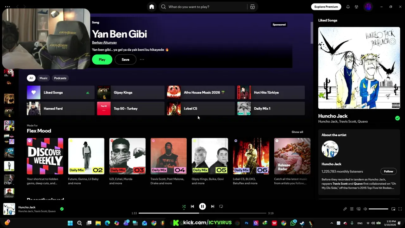The width and height of the screenshot is (405, 228).
Task: Open the three-dot menu at top left
Action: click(x=8, y=7)
